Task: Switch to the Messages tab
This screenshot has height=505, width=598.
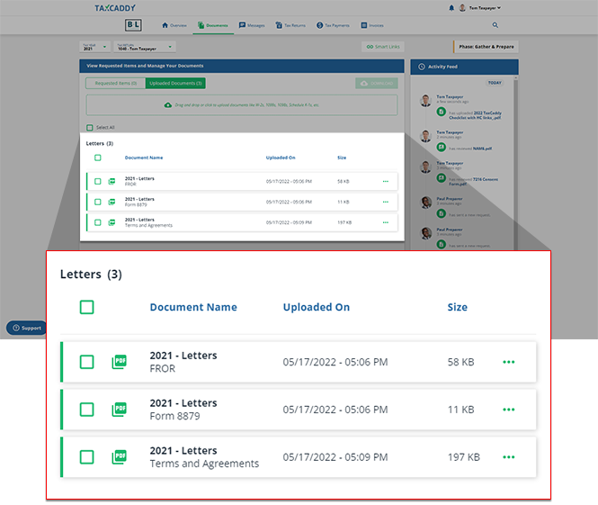Action: point(253,25)
